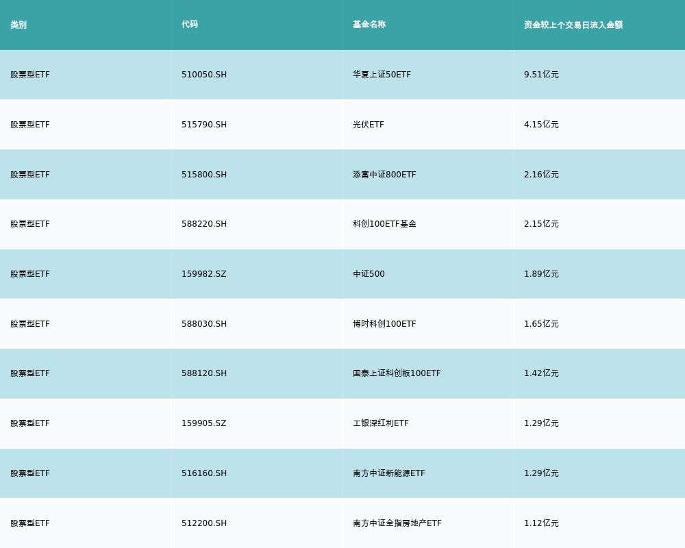Click inflow amount 9.51亿元

541,75
